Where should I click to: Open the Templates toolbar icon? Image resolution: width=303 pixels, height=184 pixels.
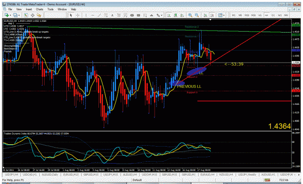click(220, 15)
